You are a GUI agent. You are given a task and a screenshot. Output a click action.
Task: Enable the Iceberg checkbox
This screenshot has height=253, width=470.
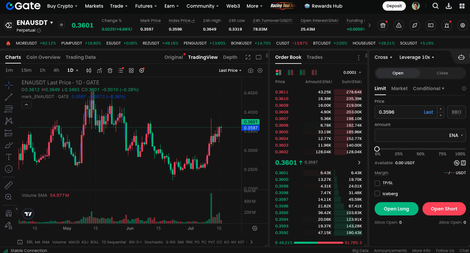click(377, 193)
